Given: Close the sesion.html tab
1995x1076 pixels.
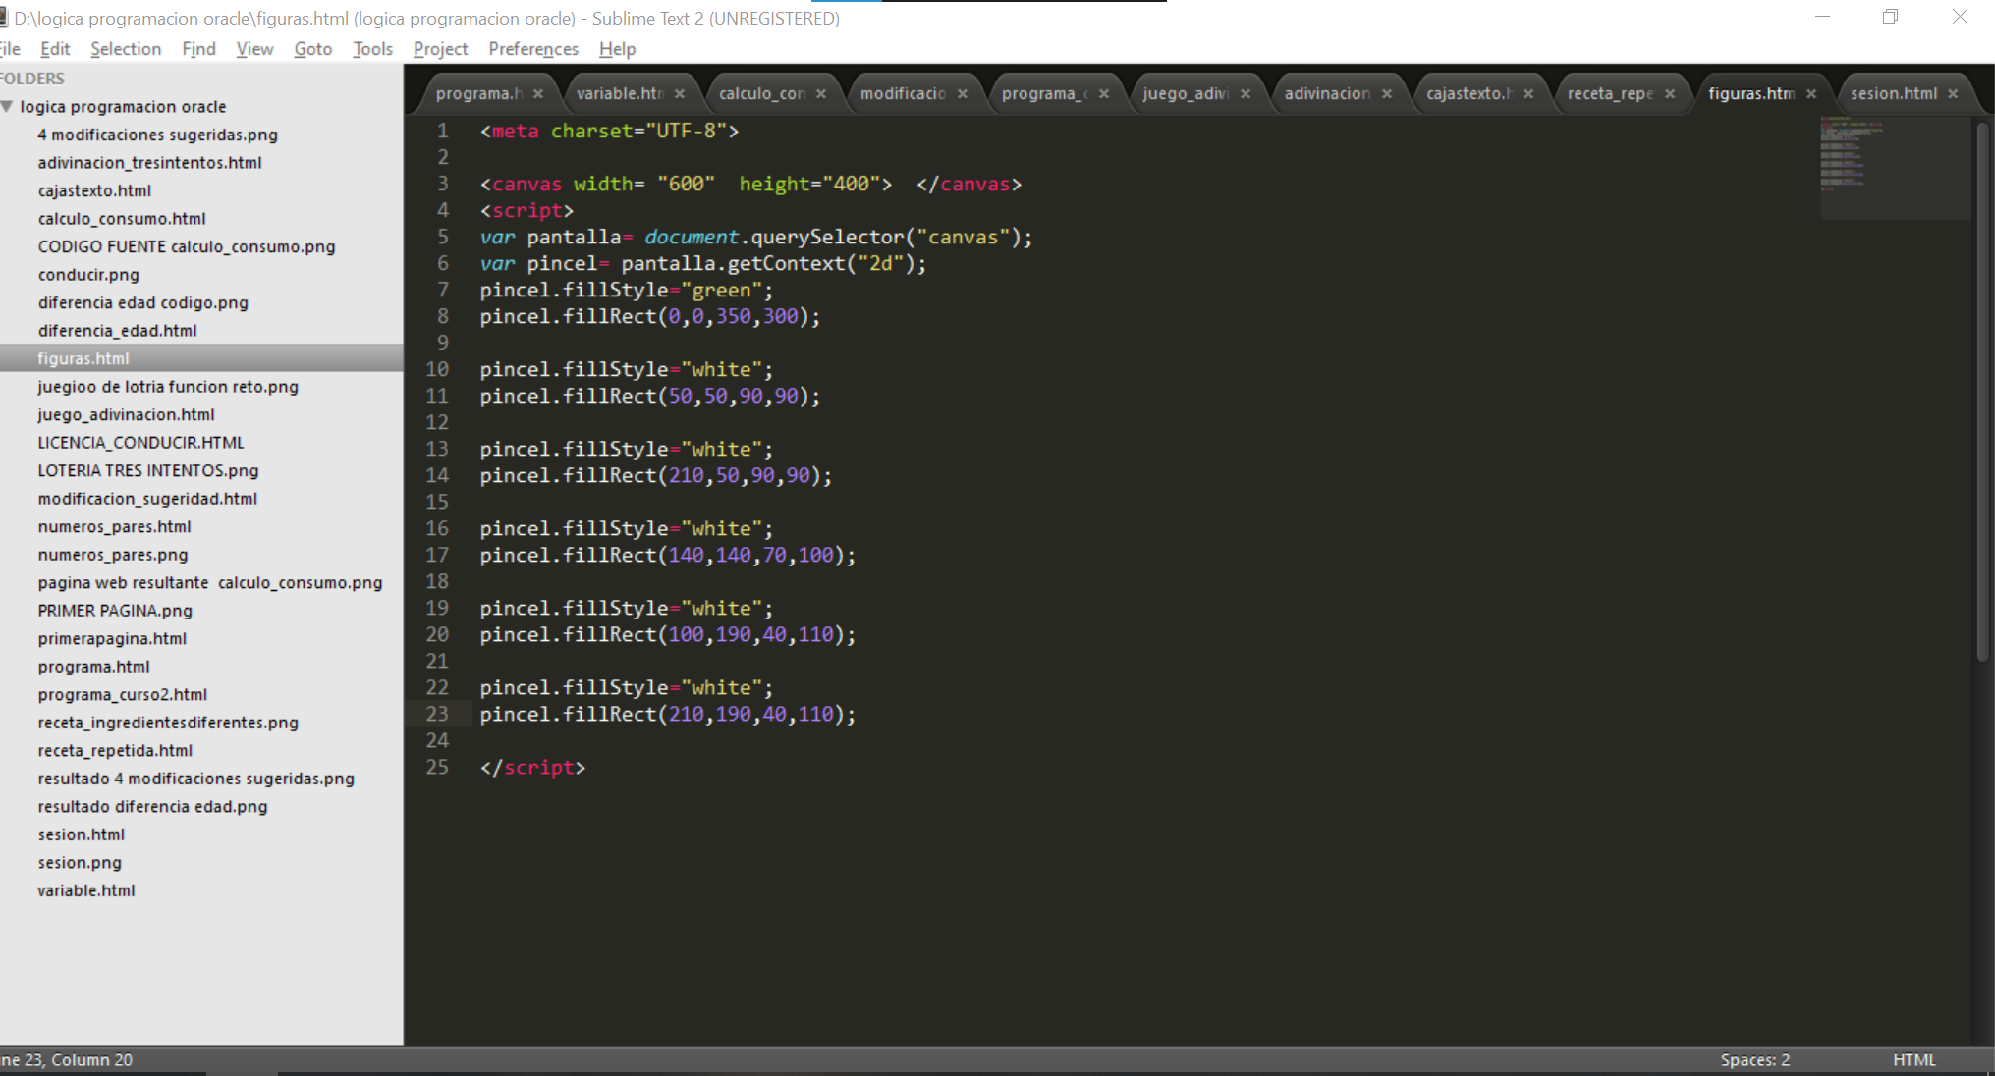Looking at the screenshot, I should click(1953, 94).
